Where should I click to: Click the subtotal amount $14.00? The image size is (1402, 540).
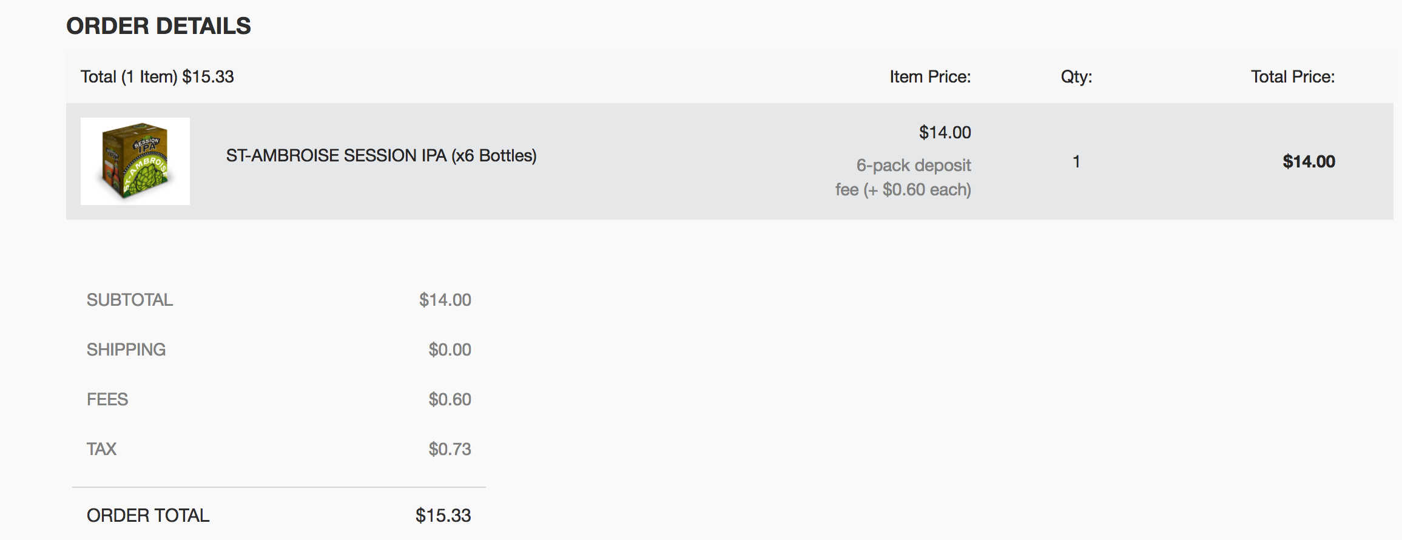pyautogui.click(x=445, y=300)
